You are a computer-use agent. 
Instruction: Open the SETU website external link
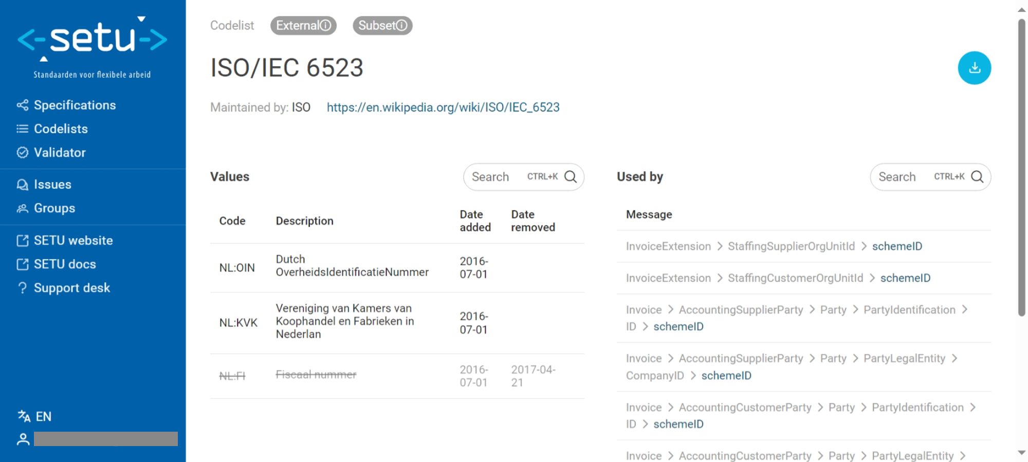[73, 241]
